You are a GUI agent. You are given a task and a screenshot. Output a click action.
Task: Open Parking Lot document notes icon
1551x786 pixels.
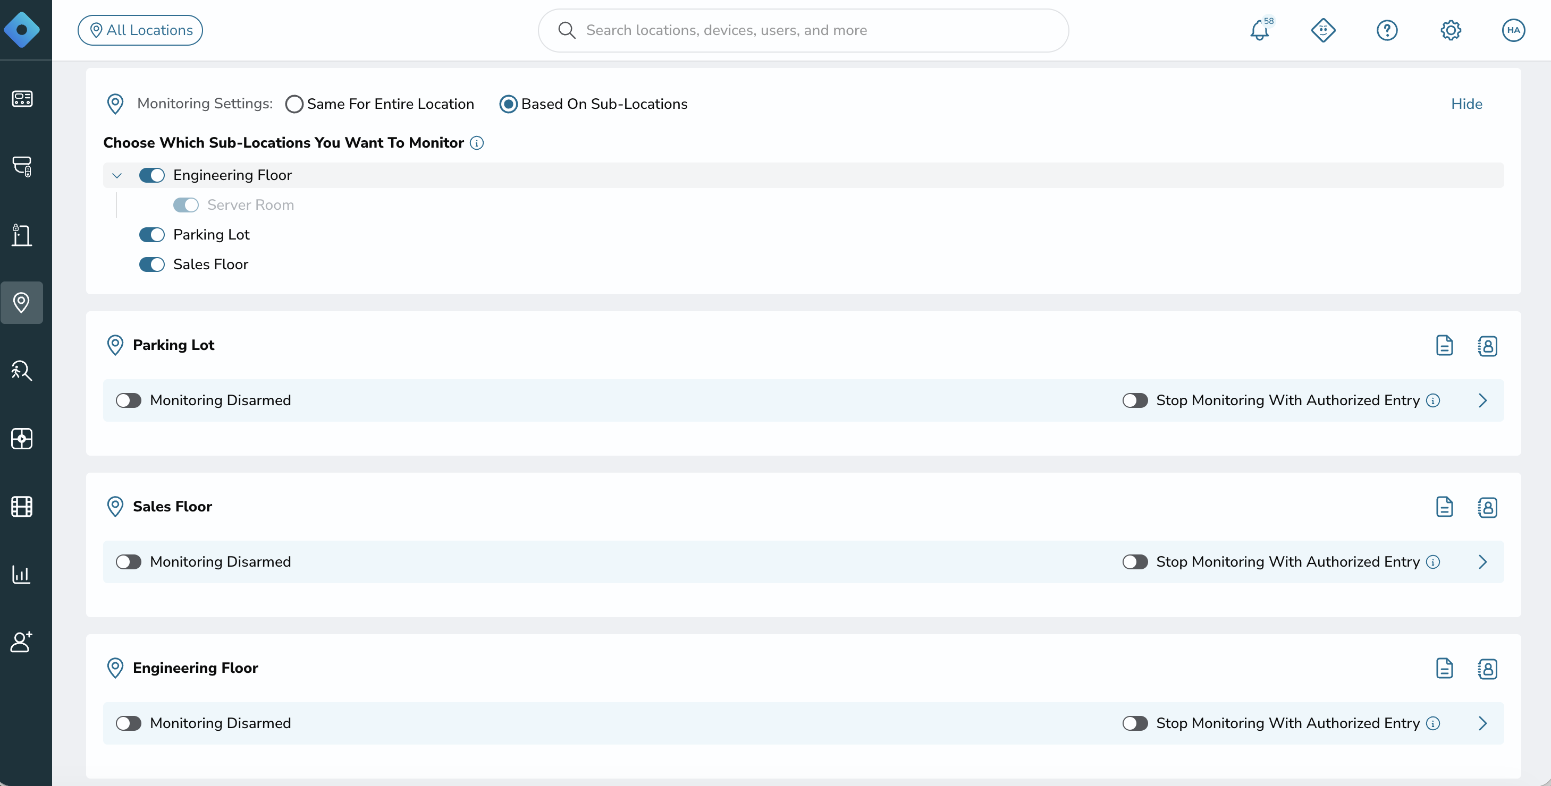click(1445, 346)
